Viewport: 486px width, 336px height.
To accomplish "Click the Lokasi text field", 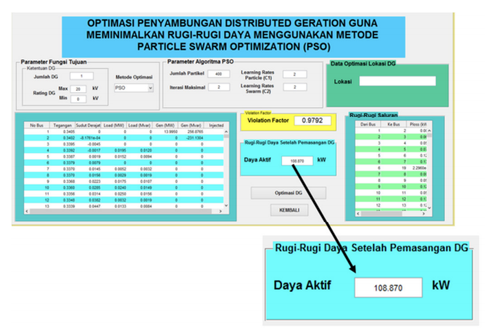I will click(x=397, y=81).
